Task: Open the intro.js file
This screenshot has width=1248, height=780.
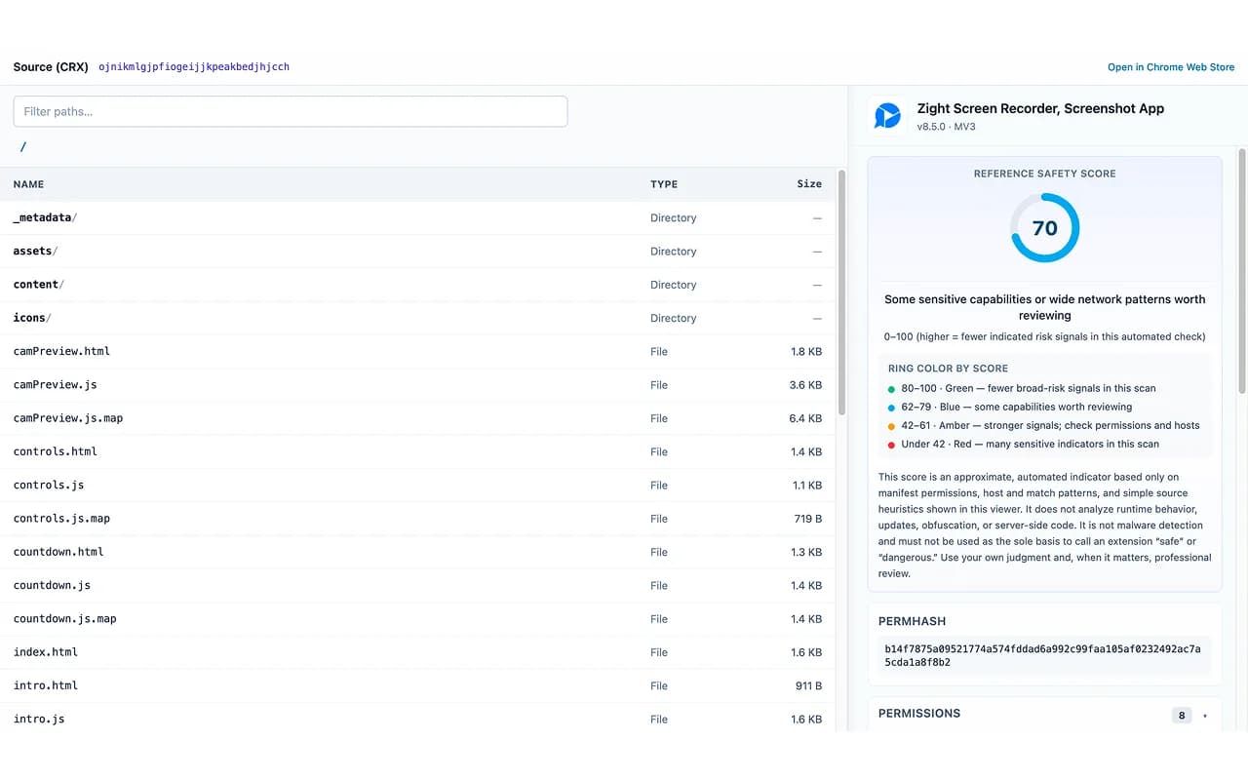Action: pyautogui.click(x=39, y=719)
